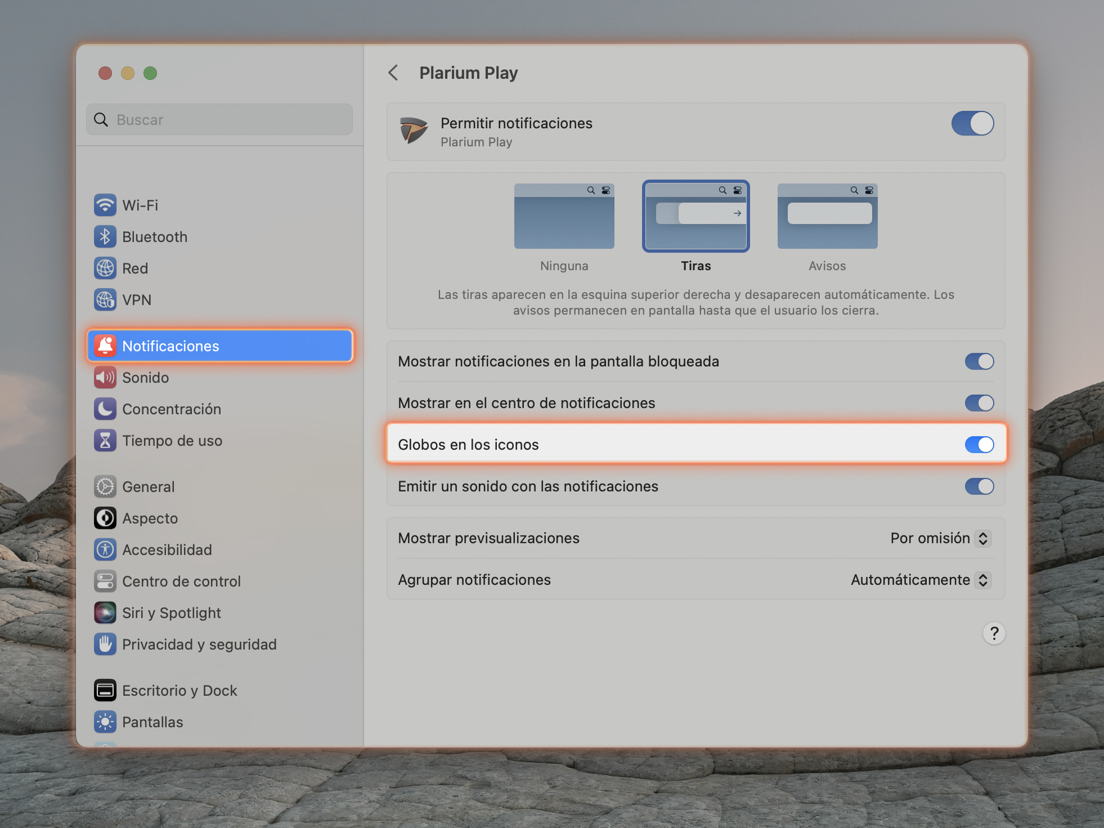Click the Tiempo de uso hourglass icon
The image size is (1104, 828).
(105, 440)
